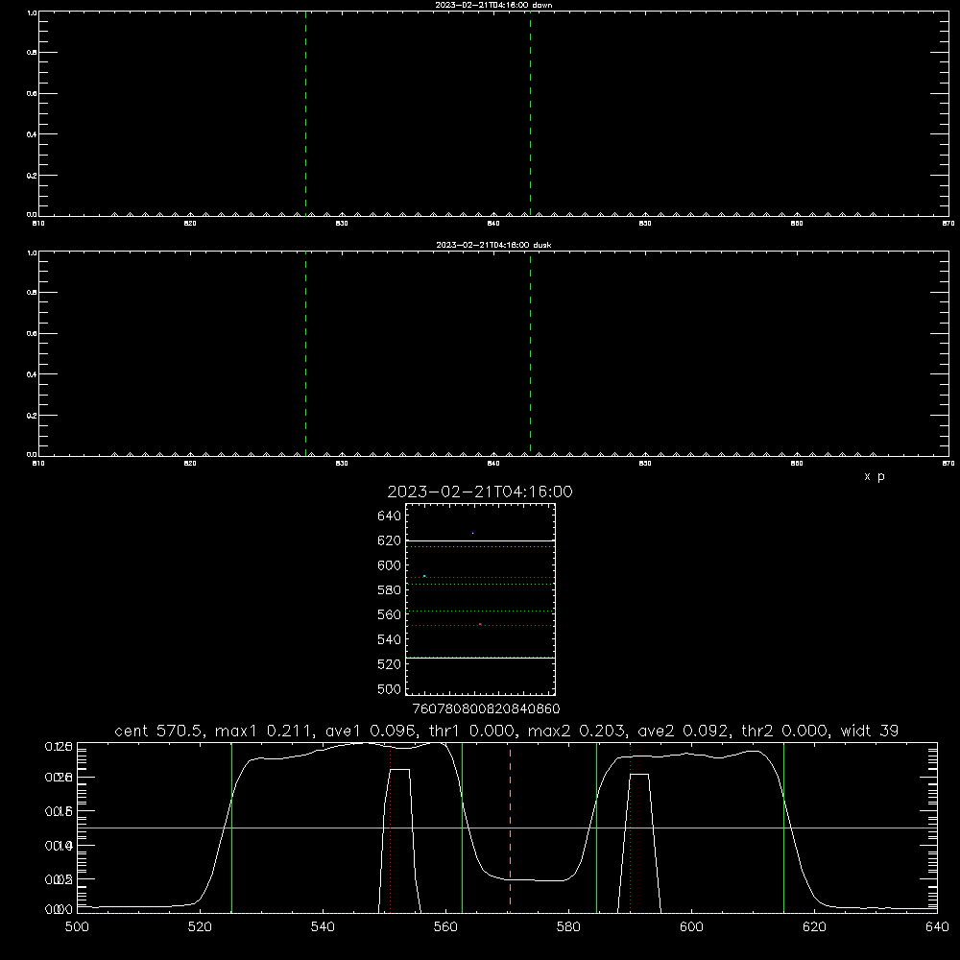Select the orange dashed center line in bottom plot

click(x=510, y=828)
